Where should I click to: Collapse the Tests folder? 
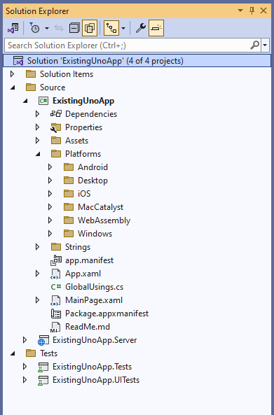13,353
